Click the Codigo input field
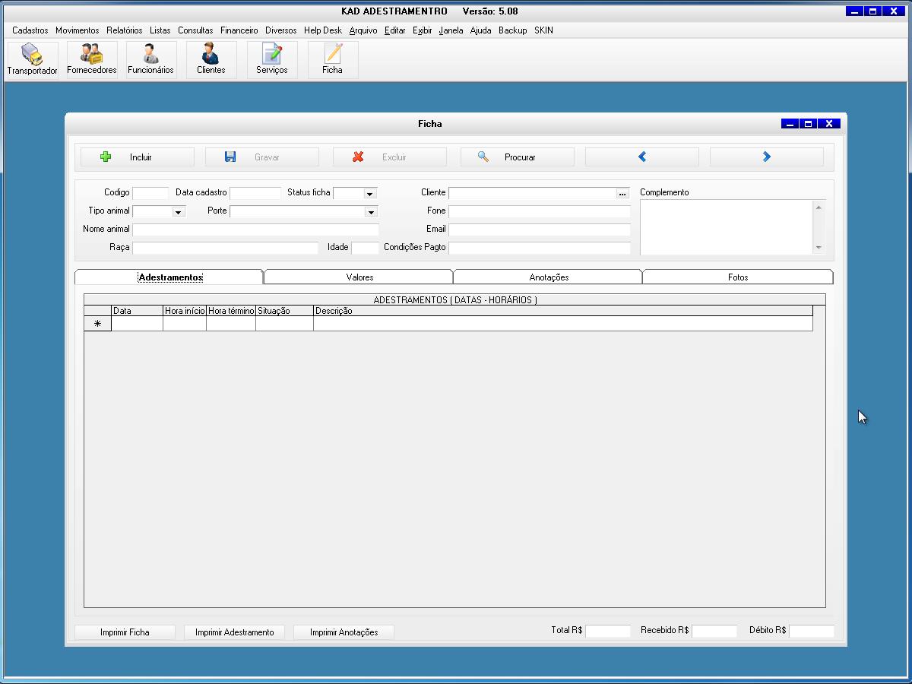The image size is (912, 684). click(150, 193)
